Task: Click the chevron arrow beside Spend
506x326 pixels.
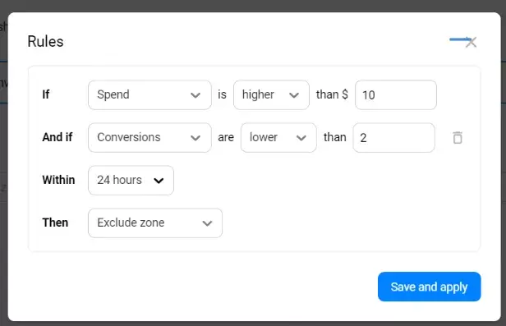Action: point(195,95)
